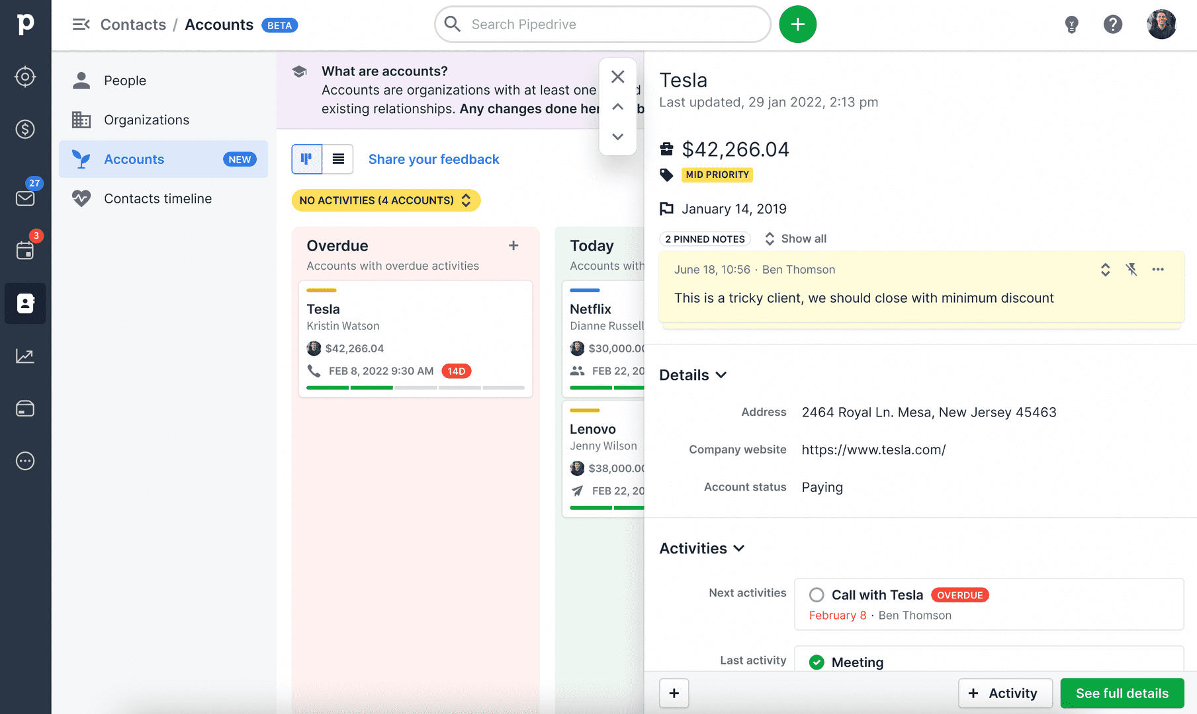Open Insights chart icon in sidebar
This screenshot has width=1197, height=714.
pyautogui.click(x=25, y=356)
